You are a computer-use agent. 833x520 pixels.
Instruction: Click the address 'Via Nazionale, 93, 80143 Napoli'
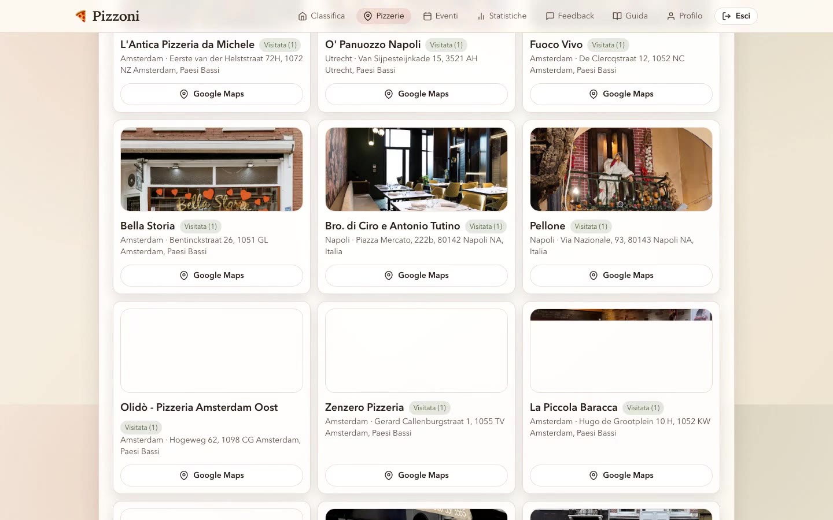[x=619, y=240]
